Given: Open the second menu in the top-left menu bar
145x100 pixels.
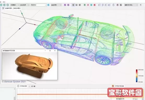Looking at the screenshot, I should [4, 2].
